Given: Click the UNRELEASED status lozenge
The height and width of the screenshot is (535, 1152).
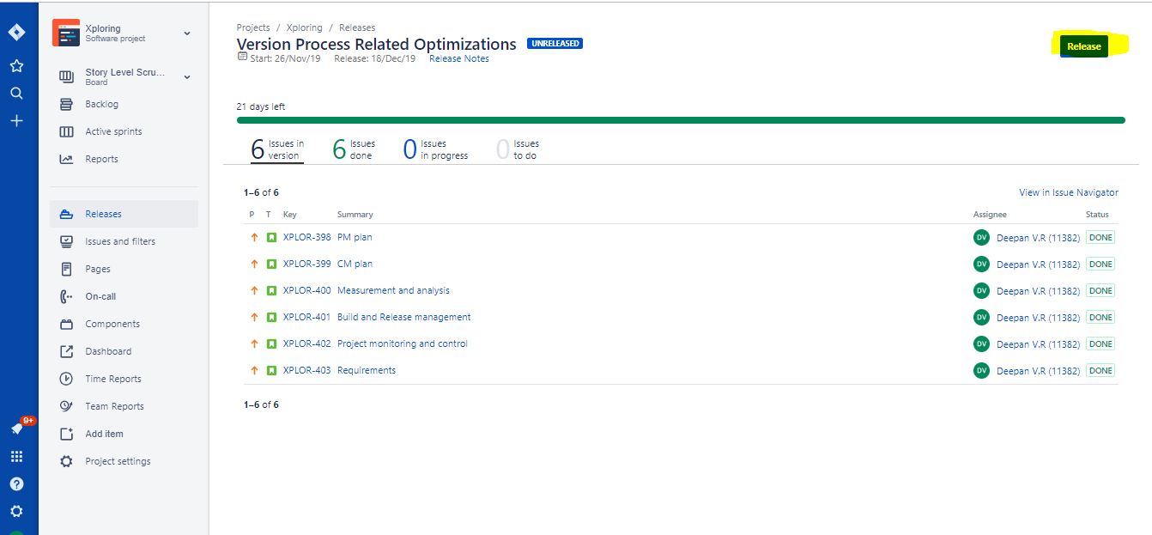Looking at the screenshot, I should (555, 43).
